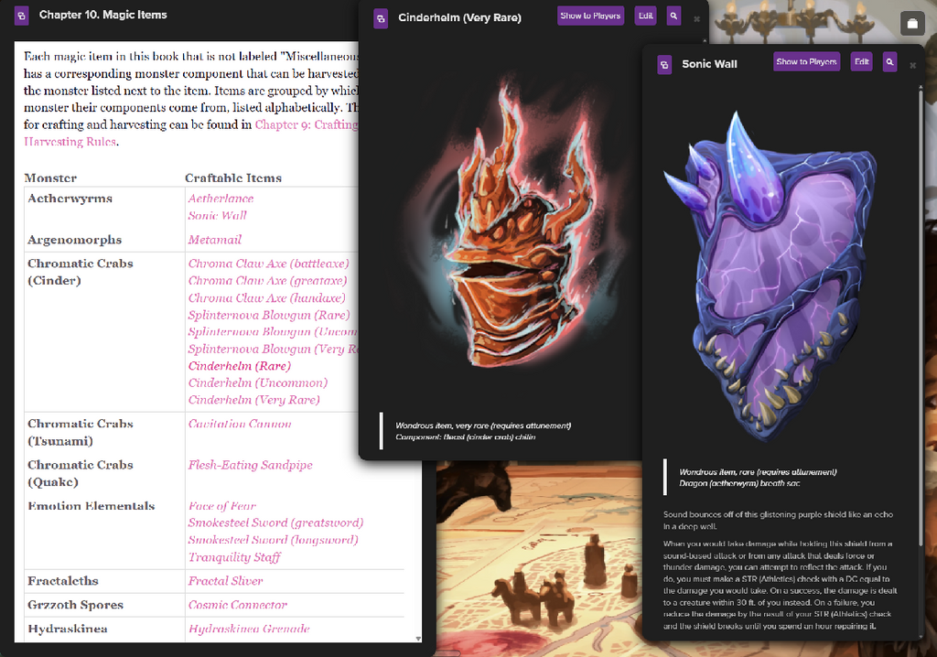Open the briefcase icon at top right
The image size is (937, 657).
(912, 23)
